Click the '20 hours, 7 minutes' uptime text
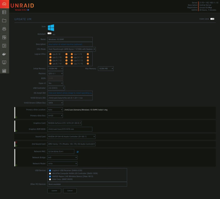This screenshot has width=220, height=199. tap(208, 10)
